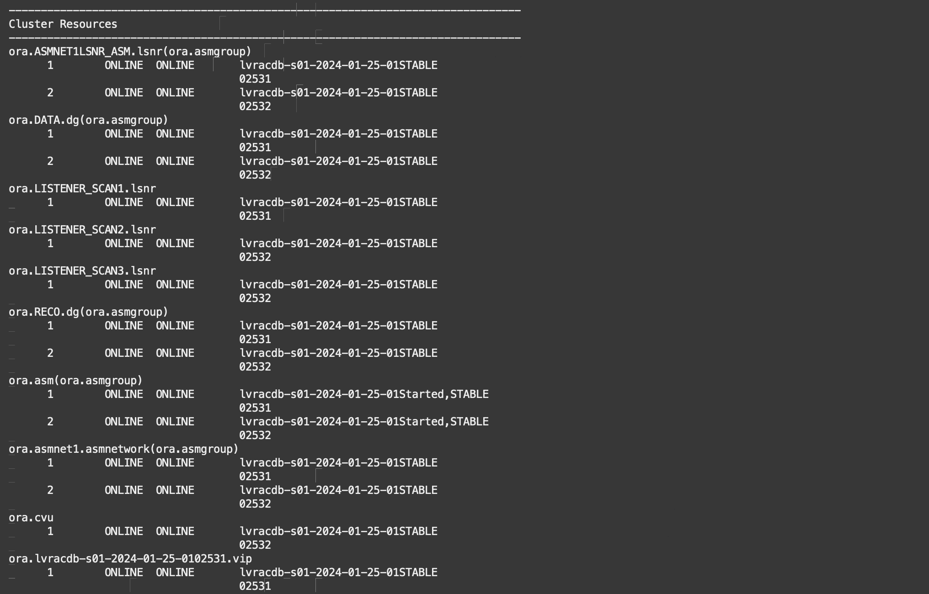
Task: Click the ora.cvu resource name
Action: coord(31,518)
